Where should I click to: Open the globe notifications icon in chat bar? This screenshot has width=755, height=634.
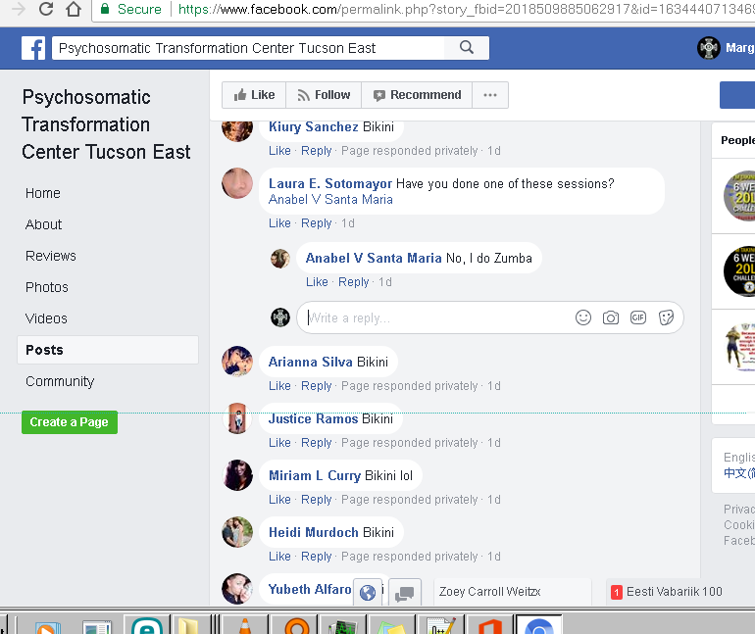(x=368, y=593)
